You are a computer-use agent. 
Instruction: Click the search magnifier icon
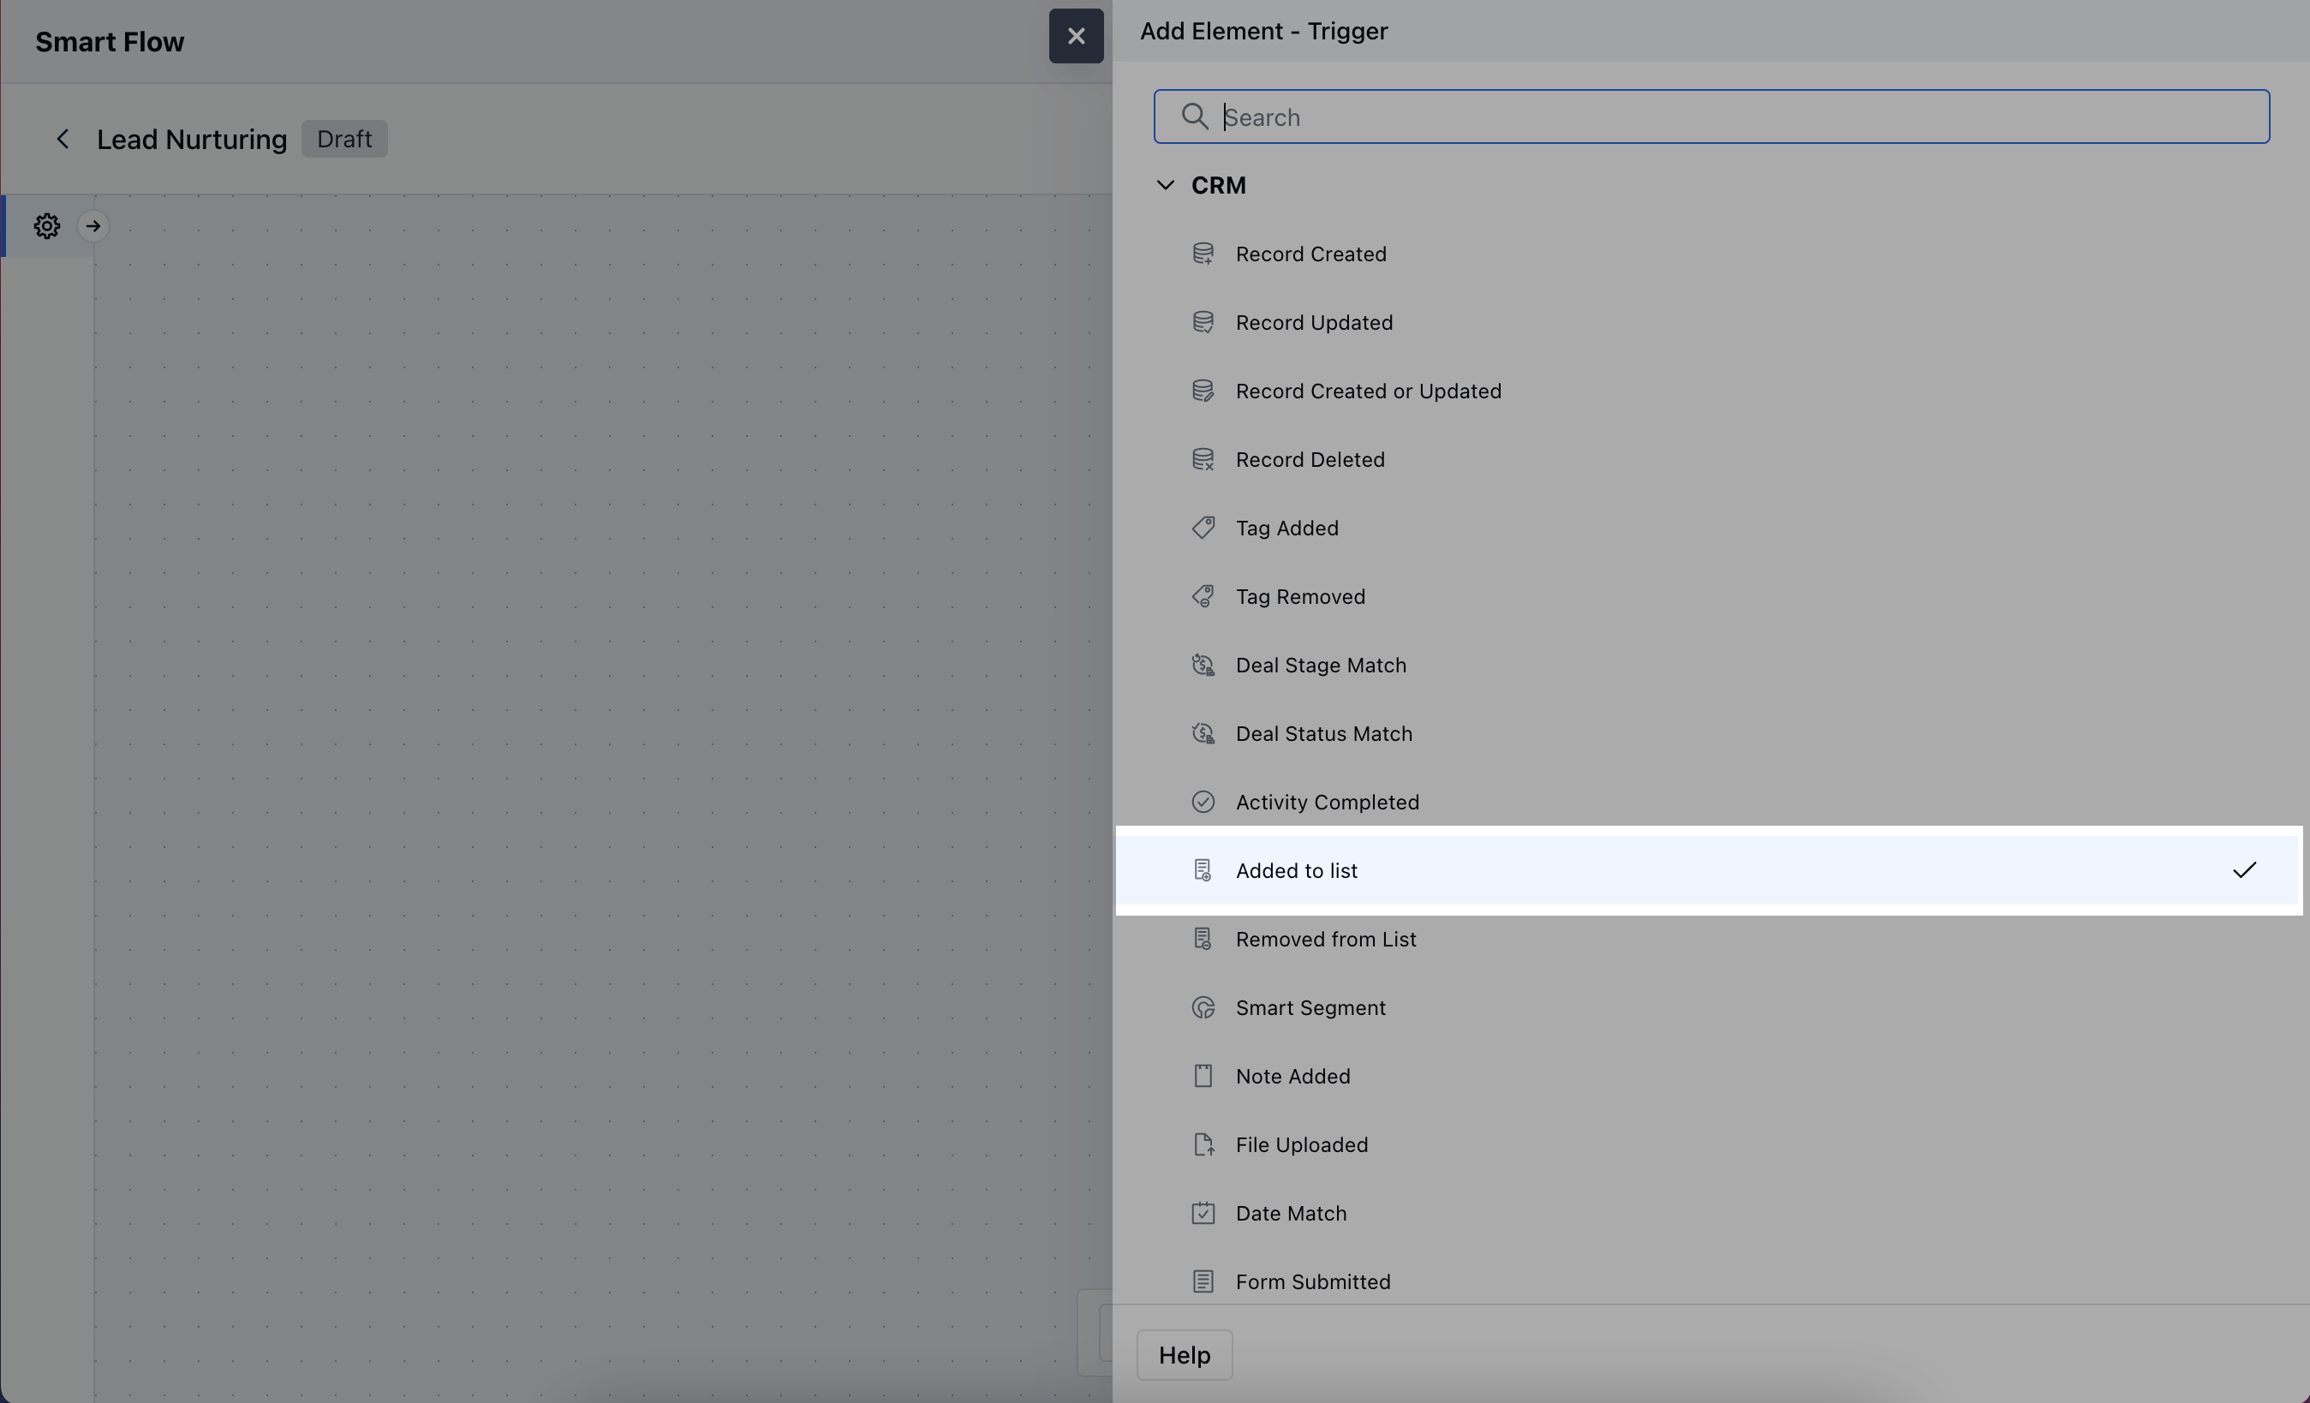(x=1193, y=116)
